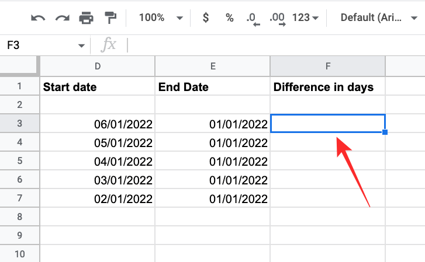Select column E header
The image size is (425, 262).
(213, 67)
